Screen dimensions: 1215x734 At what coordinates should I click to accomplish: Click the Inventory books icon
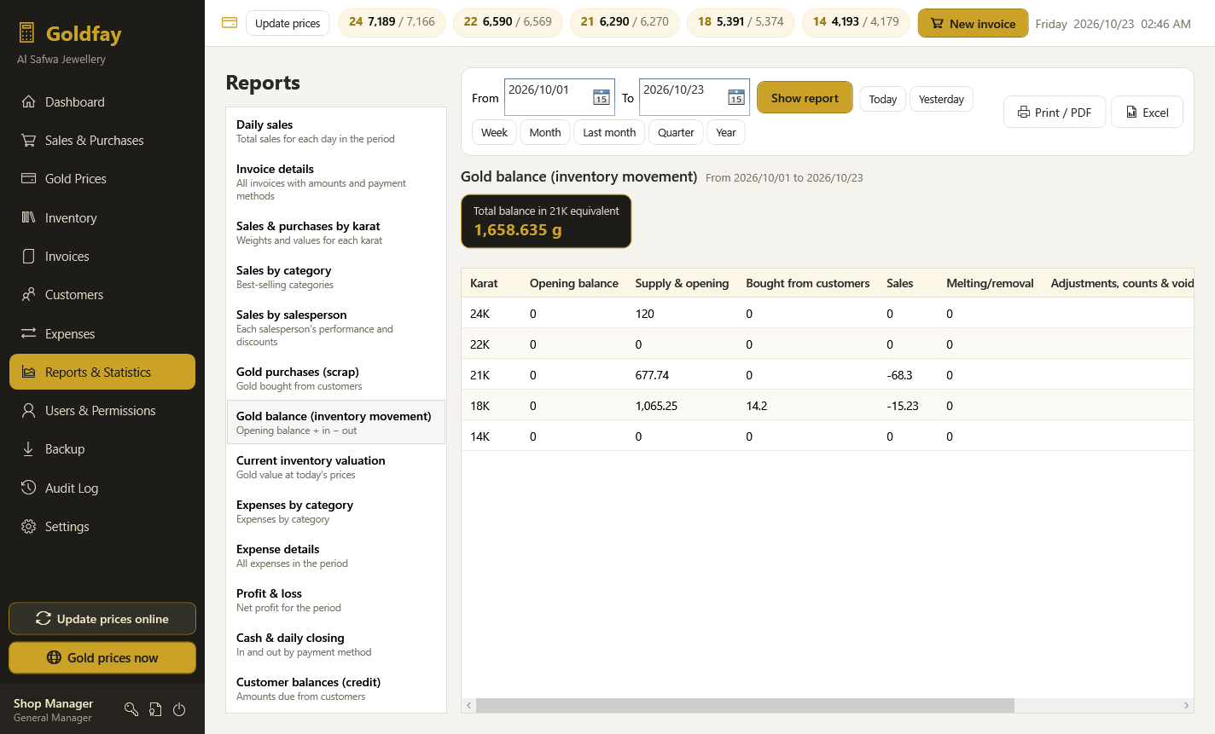(x=29, y=217)
